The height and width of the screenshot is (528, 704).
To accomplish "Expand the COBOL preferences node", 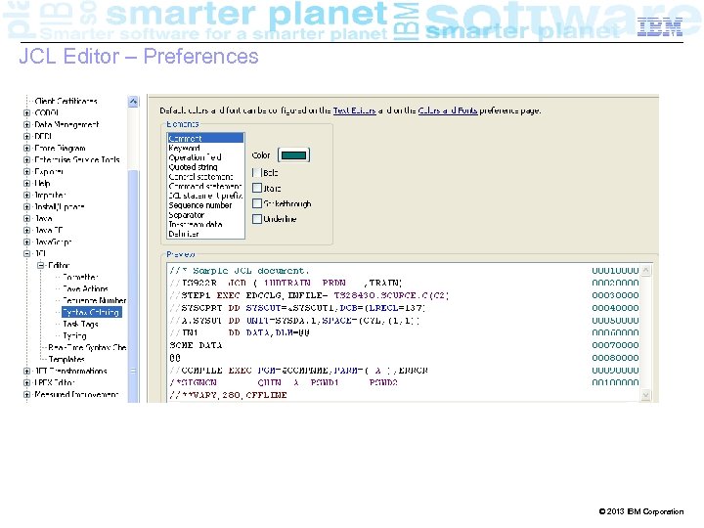I will click(x=27, y=112).
